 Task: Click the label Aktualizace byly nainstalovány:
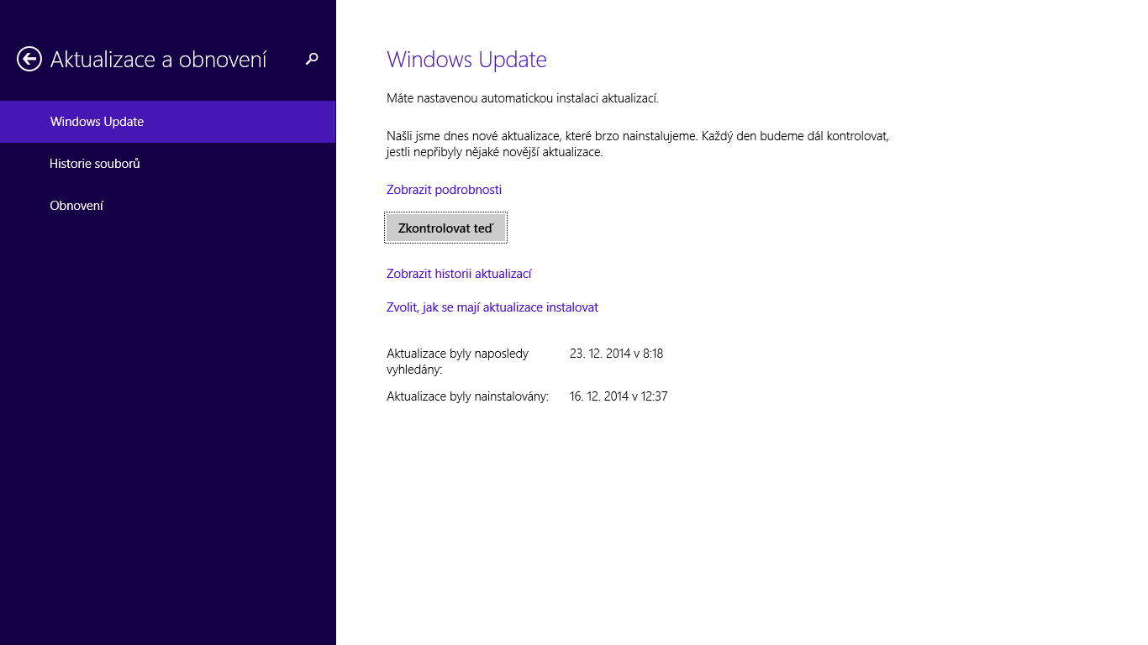point(467,396)
